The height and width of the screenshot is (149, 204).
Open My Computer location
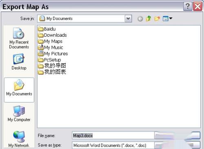tap(19, 113)
